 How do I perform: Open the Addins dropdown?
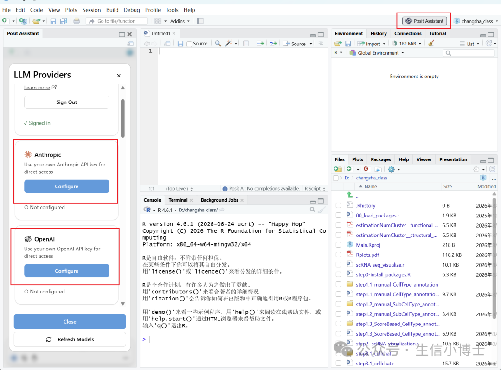pyautogui.click(x=180, y=21)
